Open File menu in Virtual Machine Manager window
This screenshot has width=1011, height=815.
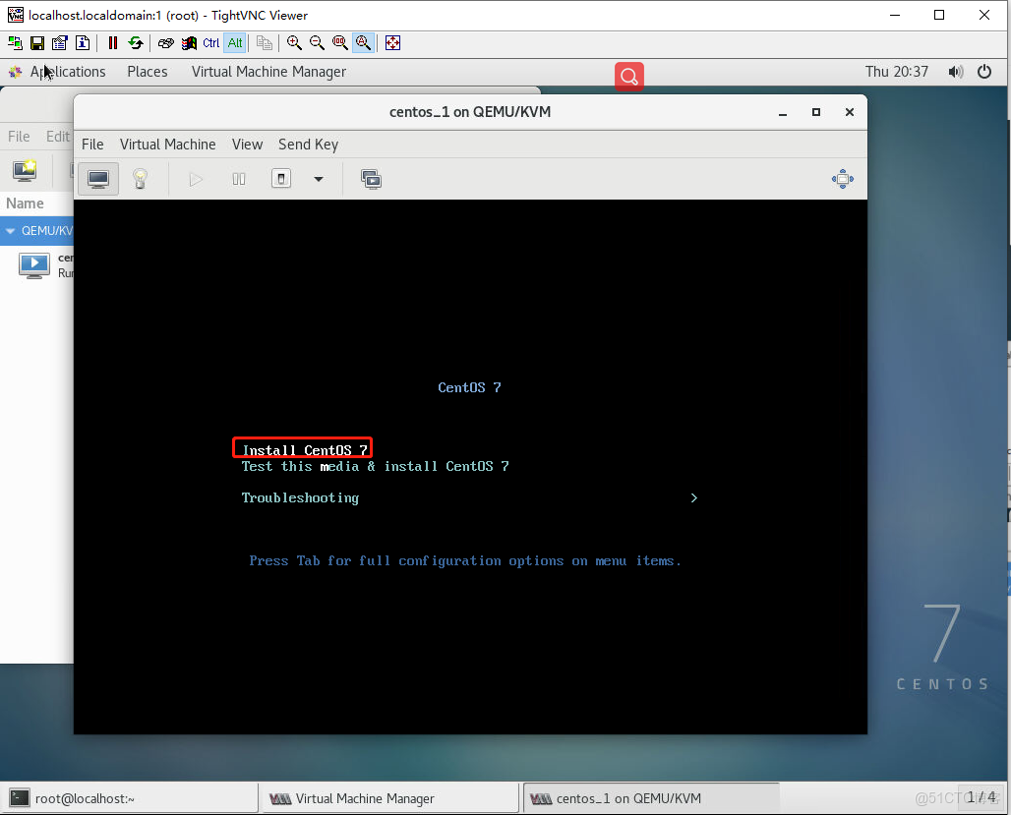point(19,136)
